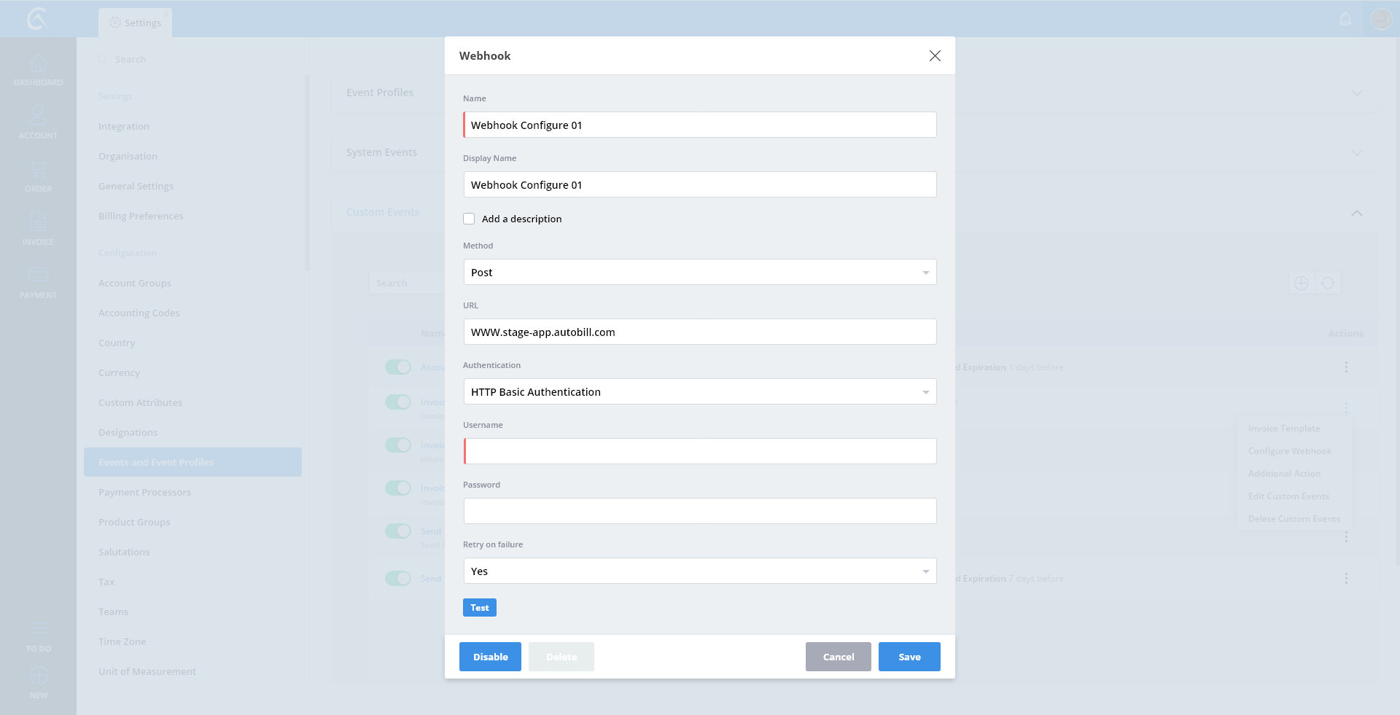
Task: Open the Retry on failure dropdown
Action: [x=699, y=571]
